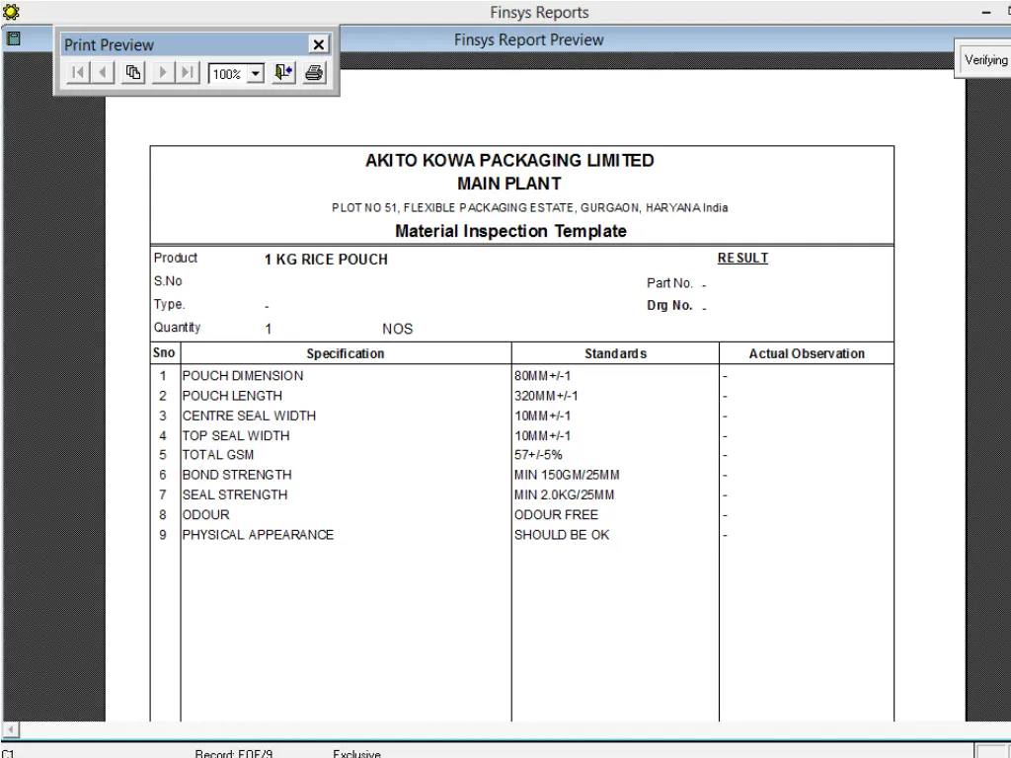Go to the previous preview page
Image resolution: width=1011 pixels, height=758 pixels.
(103, 73)
